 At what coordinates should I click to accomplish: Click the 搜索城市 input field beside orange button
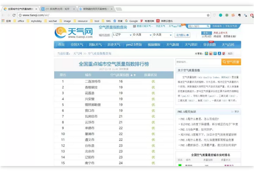[198, 62]
